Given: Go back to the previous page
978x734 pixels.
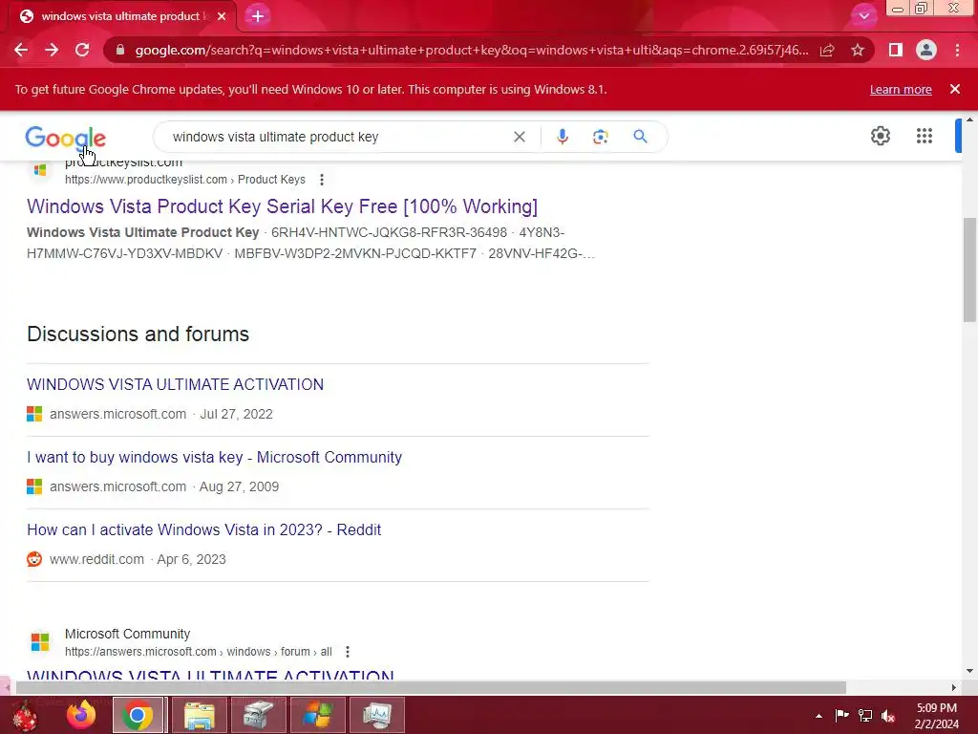Looking at the screenshot, I should pyautogui.click(x=21, y=50).
